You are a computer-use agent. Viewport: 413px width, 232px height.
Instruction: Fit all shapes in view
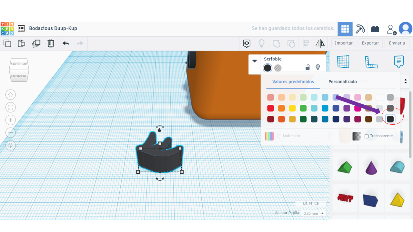(11, 107)
